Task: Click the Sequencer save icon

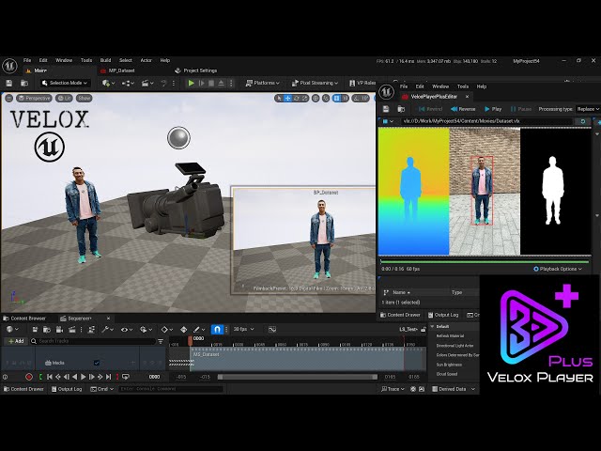Action: 35,330
